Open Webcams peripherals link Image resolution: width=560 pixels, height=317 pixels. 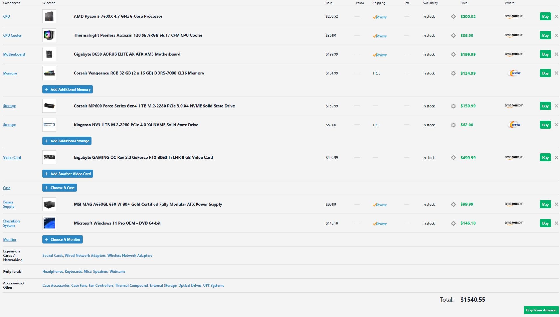[x=117, y=272]
